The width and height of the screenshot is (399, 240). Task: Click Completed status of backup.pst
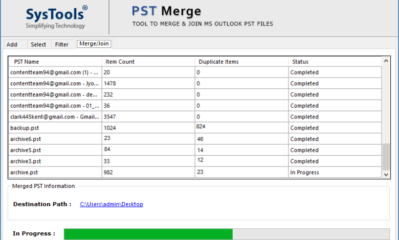pyautogui.click(x=304, y=128)
